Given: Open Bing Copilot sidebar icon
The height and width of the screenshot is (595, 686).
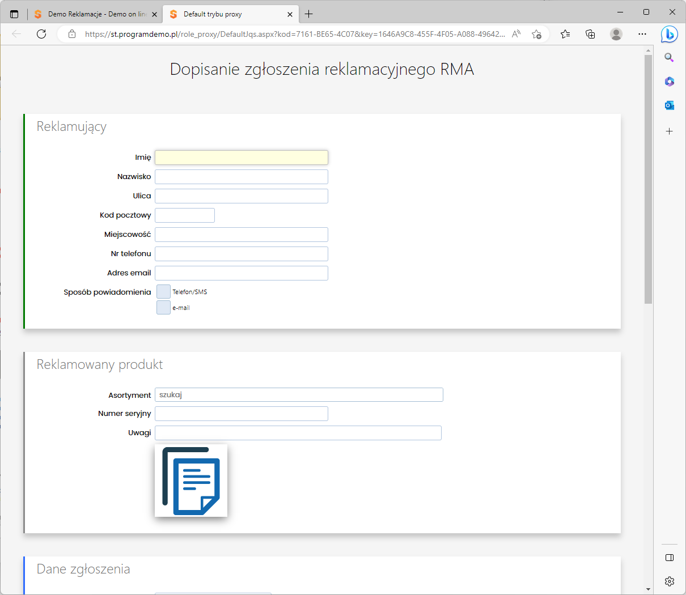Looking at the screenshot, I should click(x=669, y=34).
